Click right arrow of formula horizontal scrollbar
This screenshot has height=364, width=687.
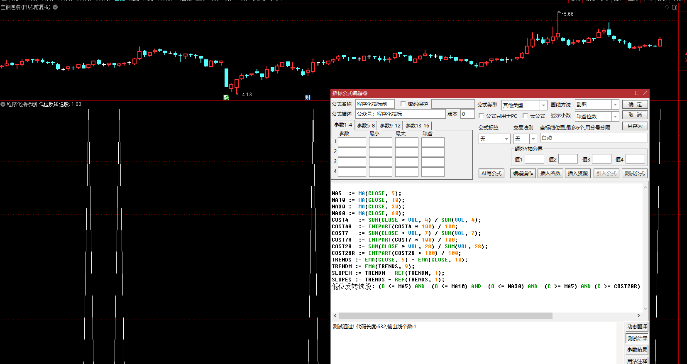pos(639,316)
